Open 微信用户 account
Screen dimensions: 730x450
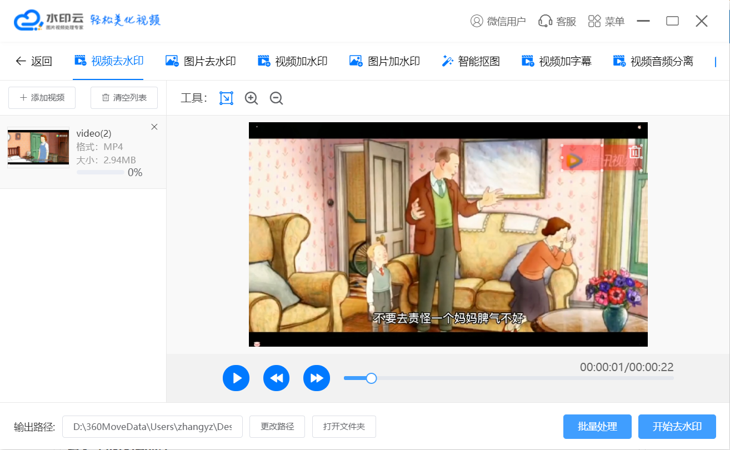(x=498, y=21)
